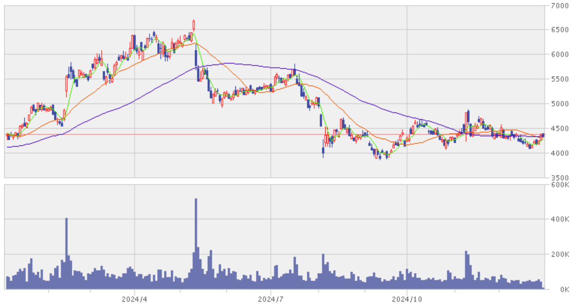Click the 5500 price axis label
The width and height of the screenshot is (574, 308).
(559, 79)
